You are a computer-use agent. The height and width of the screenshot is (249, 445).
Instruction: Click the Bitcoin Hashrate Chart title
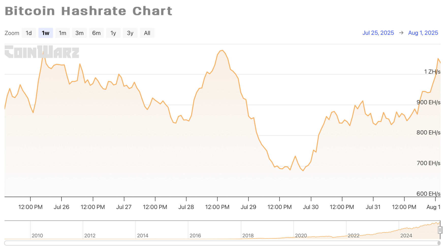(x=88, y=11)
